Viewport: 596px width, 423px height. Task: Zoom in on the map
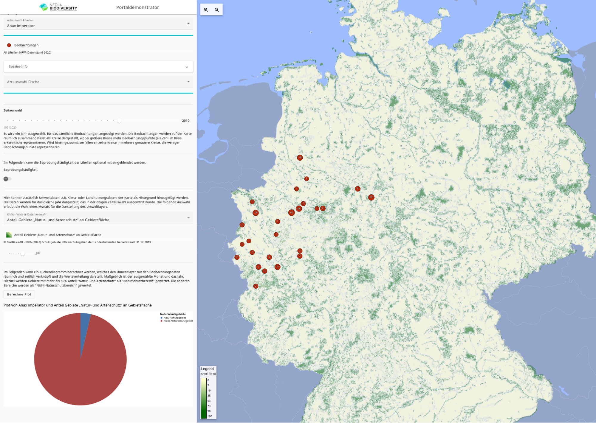coord(206,10)
